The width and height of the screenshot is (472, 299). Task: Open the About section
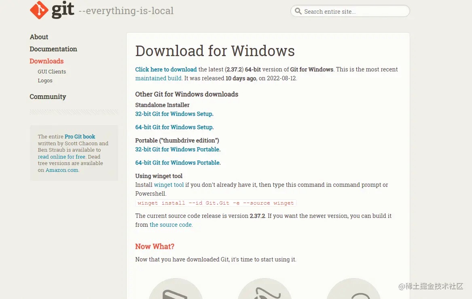[39, 37]
